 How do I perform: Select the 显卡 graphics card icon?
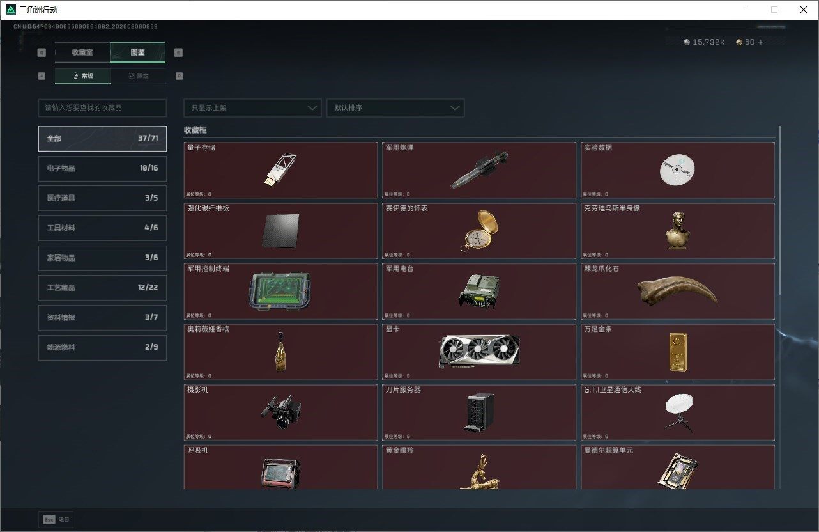pos(479,352)
